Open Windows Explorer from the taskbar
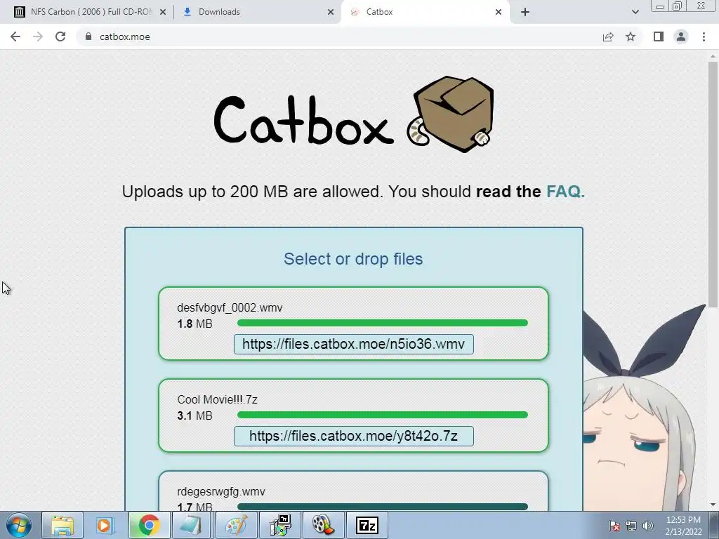 (x=62, y=525)
